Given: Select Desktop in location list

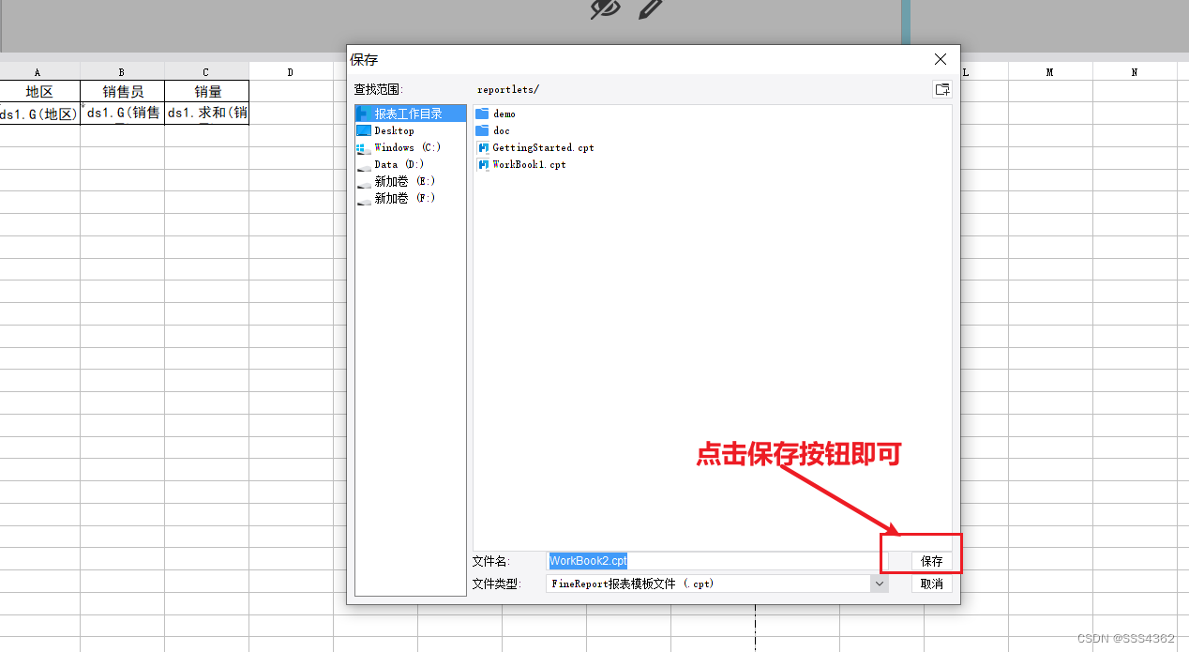Looking at the screenshot, I should click(411, 130).
